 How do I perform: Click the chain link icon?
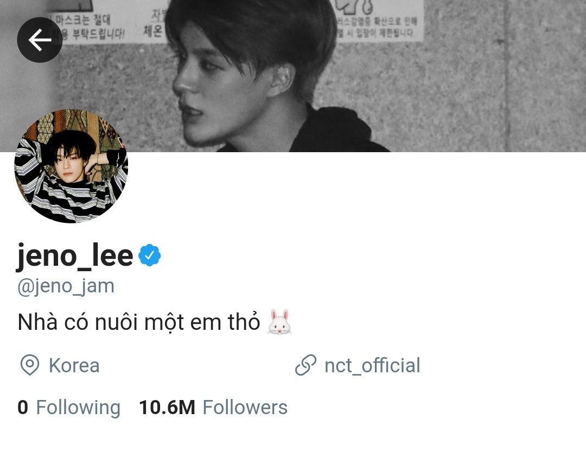pyautogui.click(x=305, y=365)
